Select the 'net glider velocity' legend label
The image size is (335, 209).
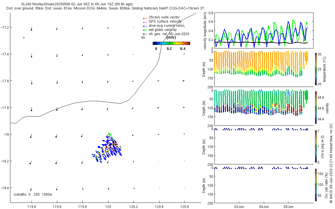163,30
